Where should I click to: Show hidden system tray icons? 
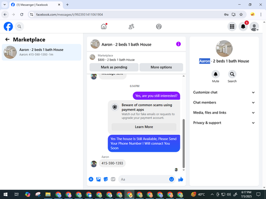pyautogui.click(x=212, y=195)
